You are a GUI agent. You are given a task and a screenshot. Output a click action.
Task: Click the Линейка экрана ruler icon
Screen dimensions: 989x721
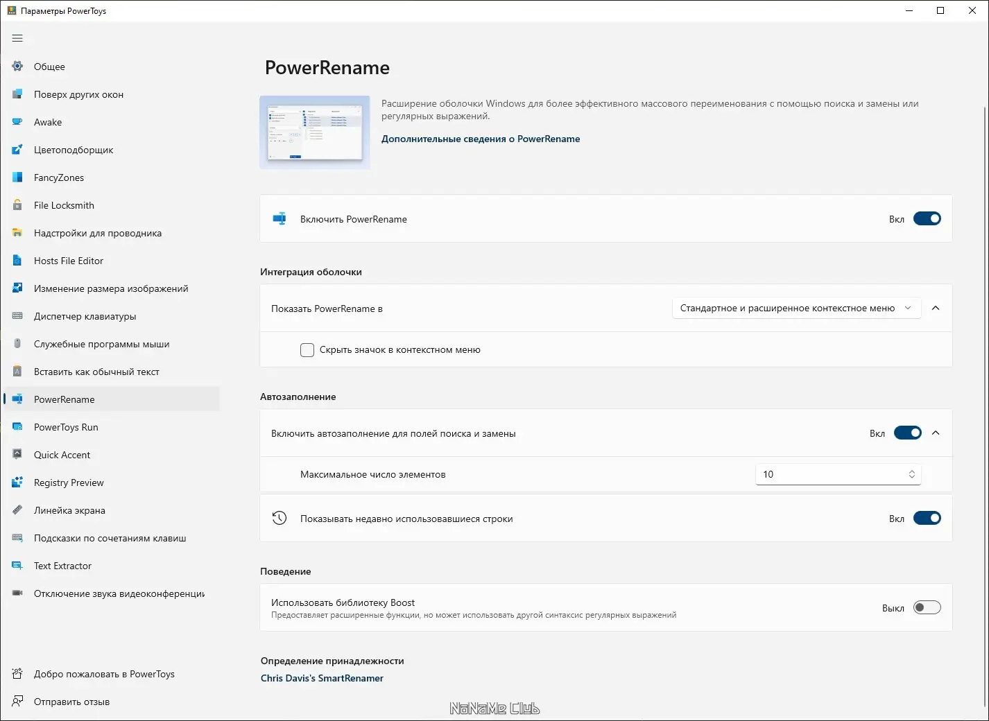click(x=17, y=510)
